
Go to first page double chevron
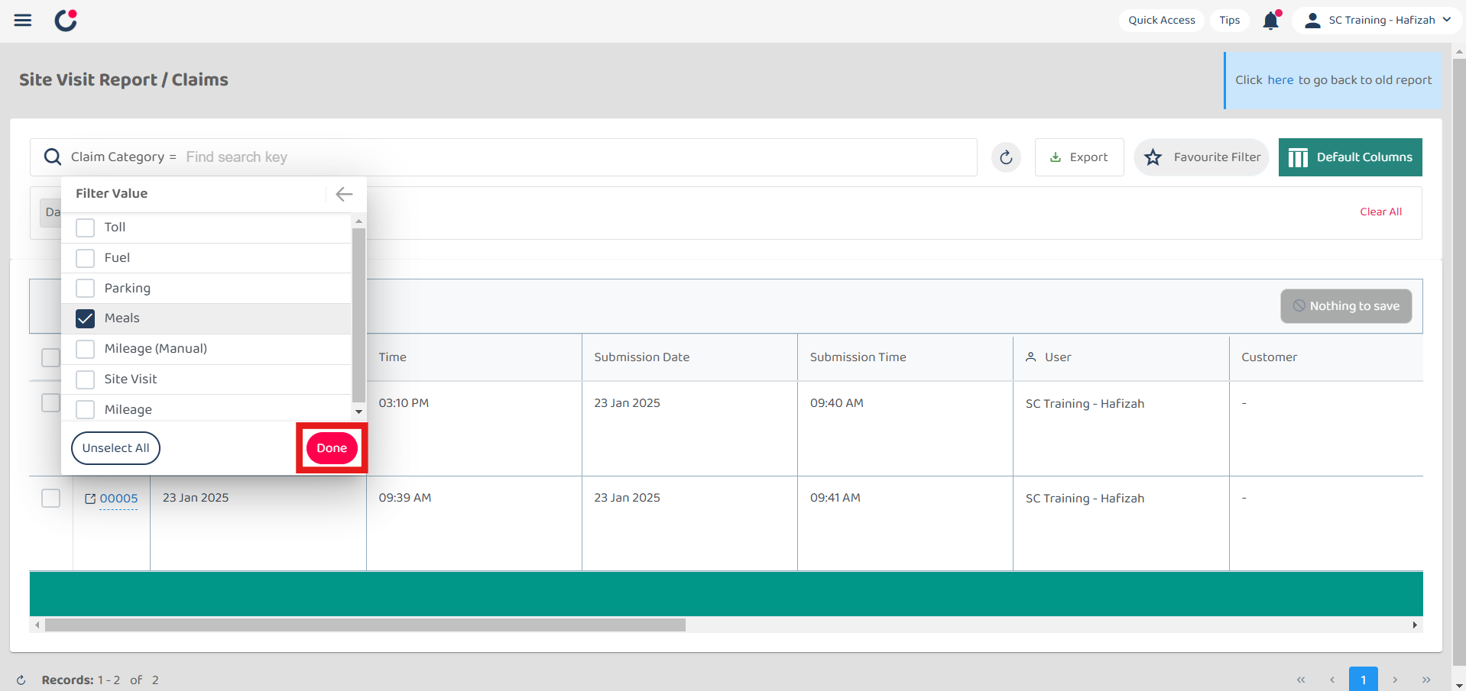[1301, 680]
